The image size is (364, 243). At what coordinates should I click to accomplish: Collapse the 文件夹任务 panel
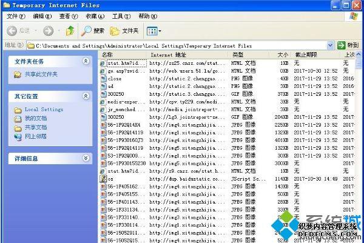(x=86, y=61)
